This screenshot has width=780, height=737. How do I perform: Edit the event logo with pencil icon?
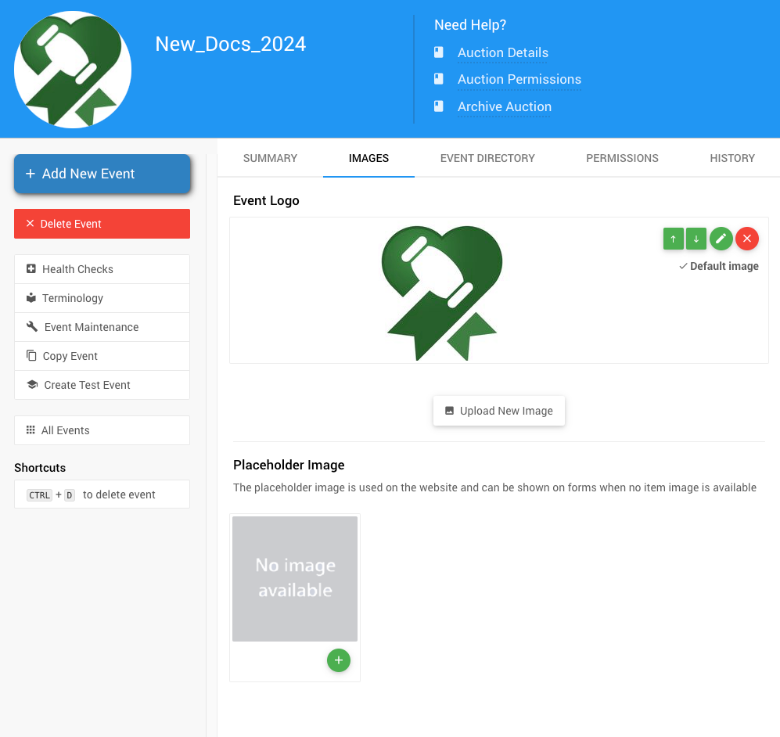click(721, 239)
